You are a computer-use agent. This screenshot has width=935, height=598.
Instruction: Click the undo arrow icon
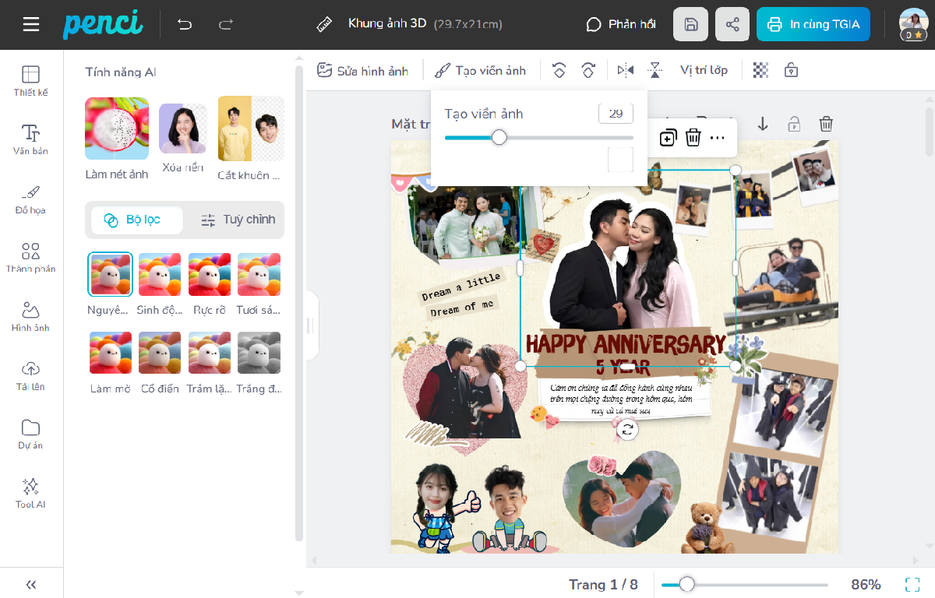pos(185,24)
